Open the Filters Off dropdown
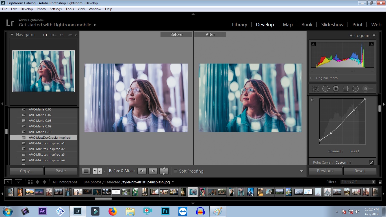386x217 pixels. pos(358,182)
